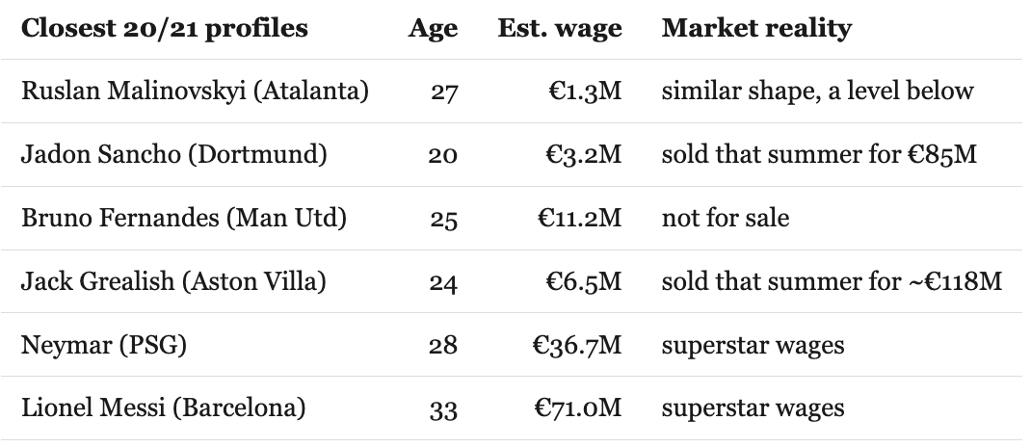Click 'sold that summer for €85M' text
Screen dimensions: 1031x447
click(x=819, y=154)
